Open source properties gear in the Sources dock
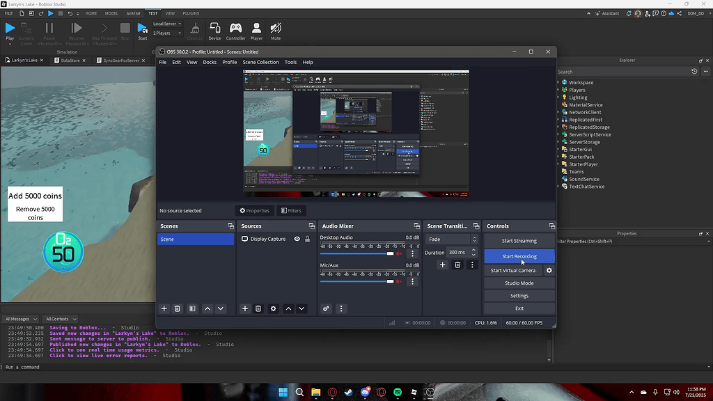713x401 pixels. [273, 308]
